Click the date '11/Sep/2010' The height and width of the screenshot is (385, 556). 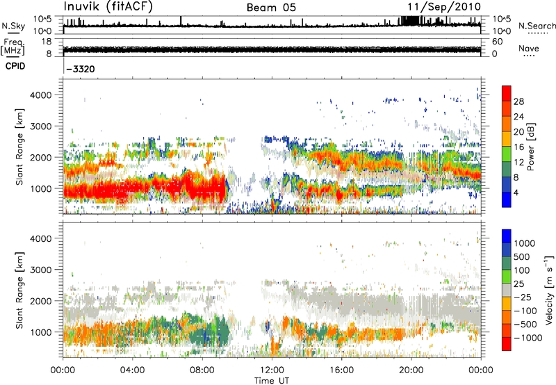coord(444,7)
